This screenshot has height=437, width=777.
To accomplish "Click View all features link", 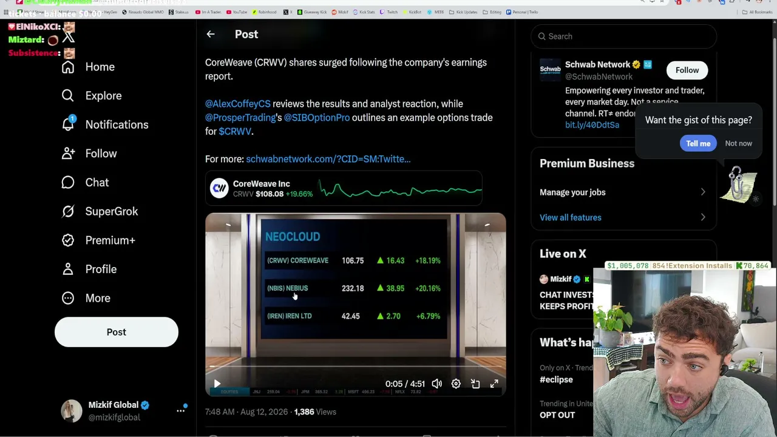I will click(x=571, y=217).
